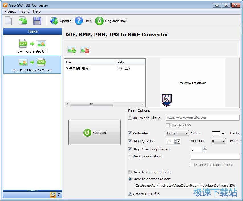The width and height of the screenshot is (243, 201).
Task: Increase loop times stepper
Action: (205, 148)
